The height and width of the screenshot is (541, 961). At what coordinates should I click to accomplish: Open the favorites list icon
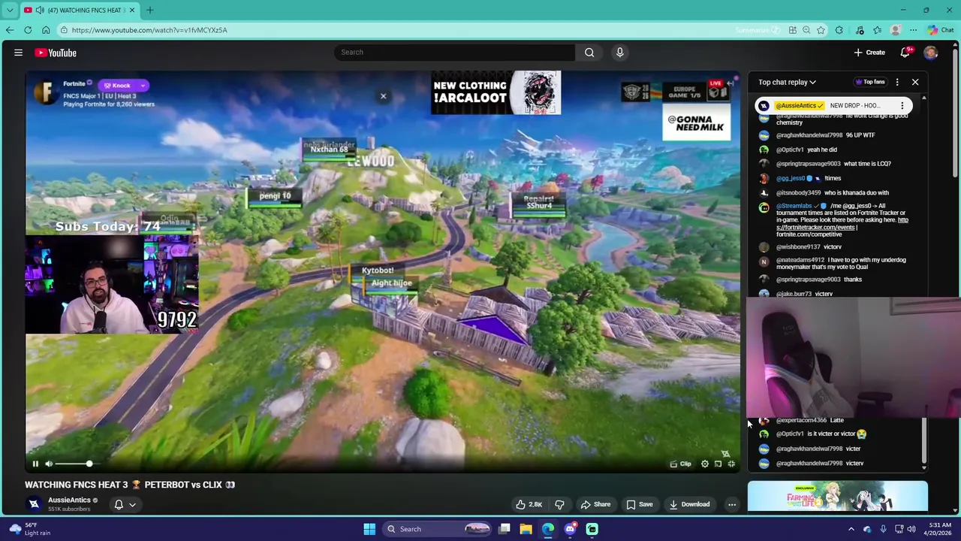(877, 30)
